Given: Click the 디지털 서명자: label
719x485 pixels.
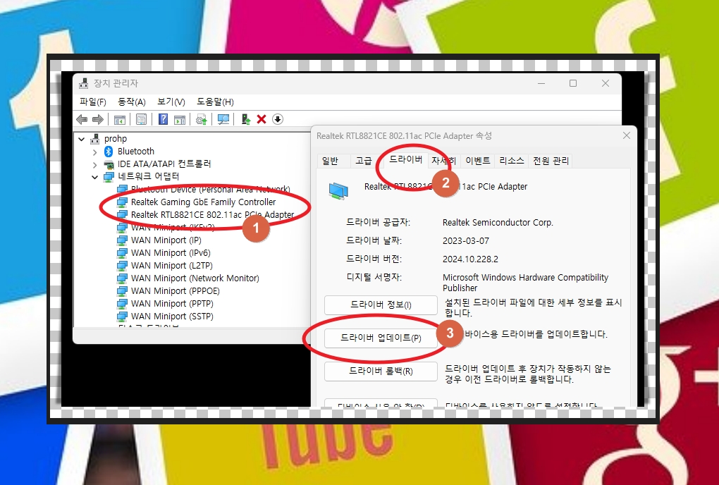Looking at the screenshot, I should pyautogui.click(x=374, y=278).
